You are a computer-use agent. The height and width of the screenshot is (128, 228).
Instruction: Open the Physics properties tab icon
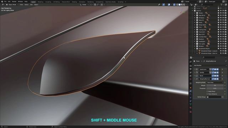click(x=191, y=98)
